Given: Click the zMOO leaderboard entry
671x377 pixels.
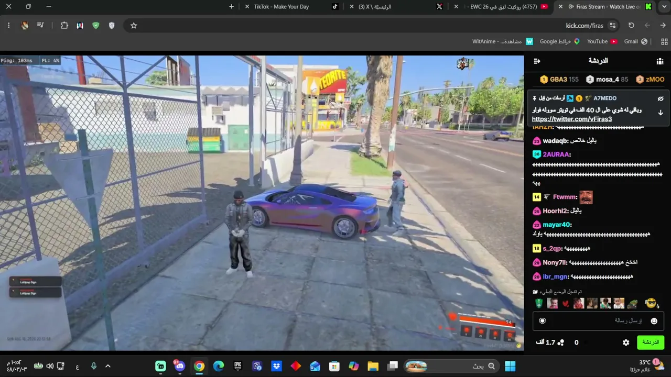Looking at the screenshot, I should point(650,80).
